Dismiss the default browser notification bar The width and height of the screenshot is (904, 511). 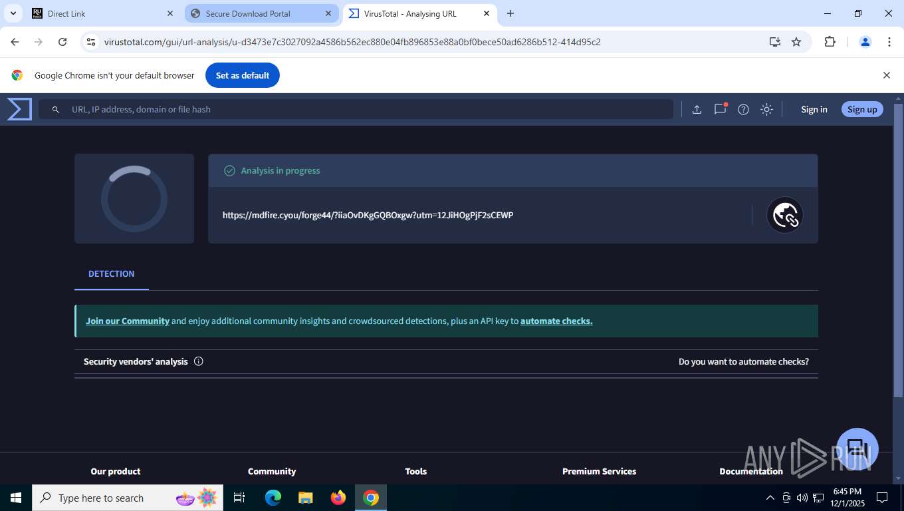pyautogui.click(x=886, y=75)
